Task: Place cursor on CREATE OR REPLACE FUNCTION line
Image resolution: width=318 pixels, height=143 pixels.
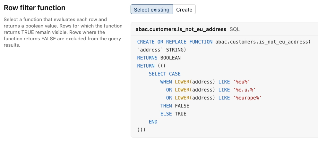Action: click(224, 42)
